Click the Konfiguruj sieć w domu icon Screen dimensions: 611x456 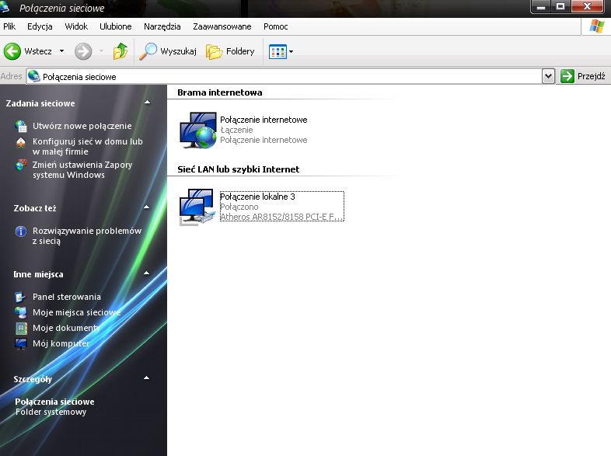[x=21, y=142]
